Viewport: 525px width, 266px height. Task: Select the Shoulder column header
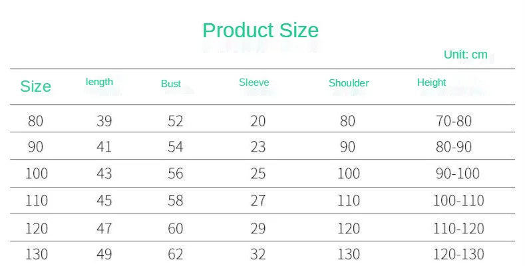point(348,83)
